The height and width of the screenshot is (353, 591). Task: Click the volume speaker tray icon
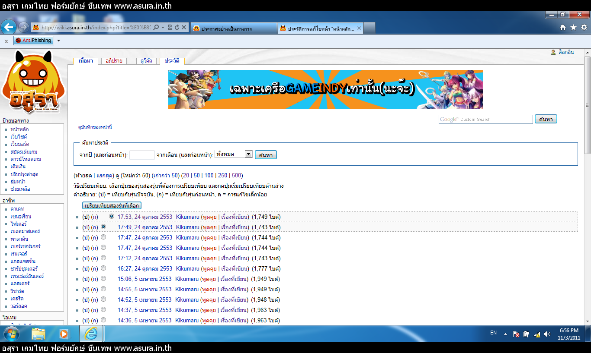click(x=547, y=334)
